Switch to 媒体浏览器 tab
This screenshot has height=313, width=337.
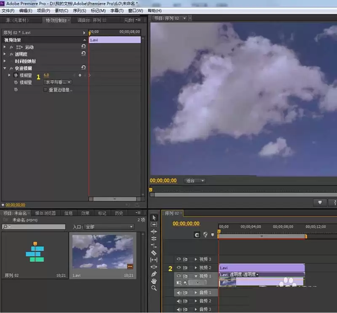(x=45, y=213)
